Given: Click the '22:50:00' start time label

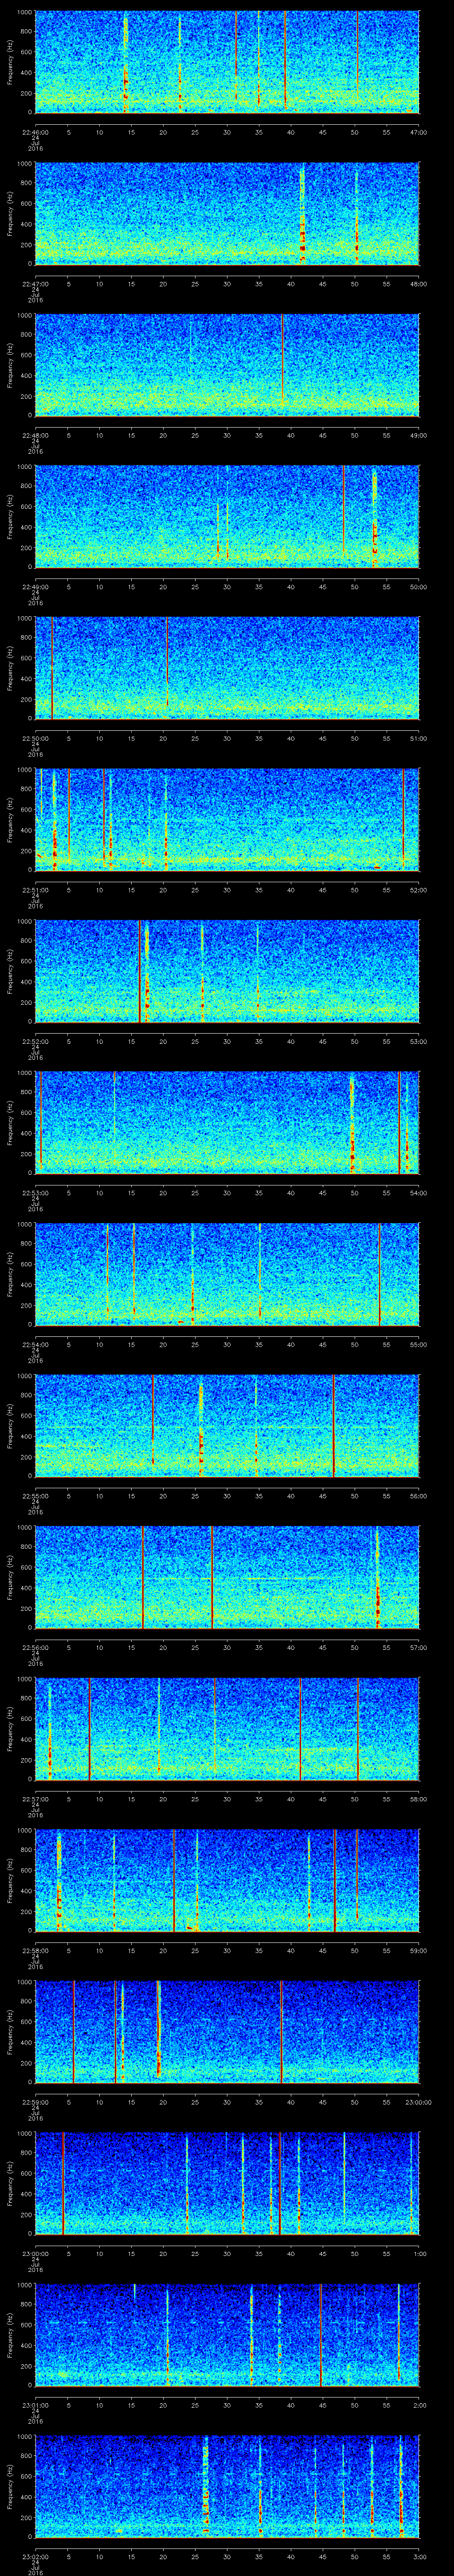Looking at the screenshot, I should pos(35,738).
